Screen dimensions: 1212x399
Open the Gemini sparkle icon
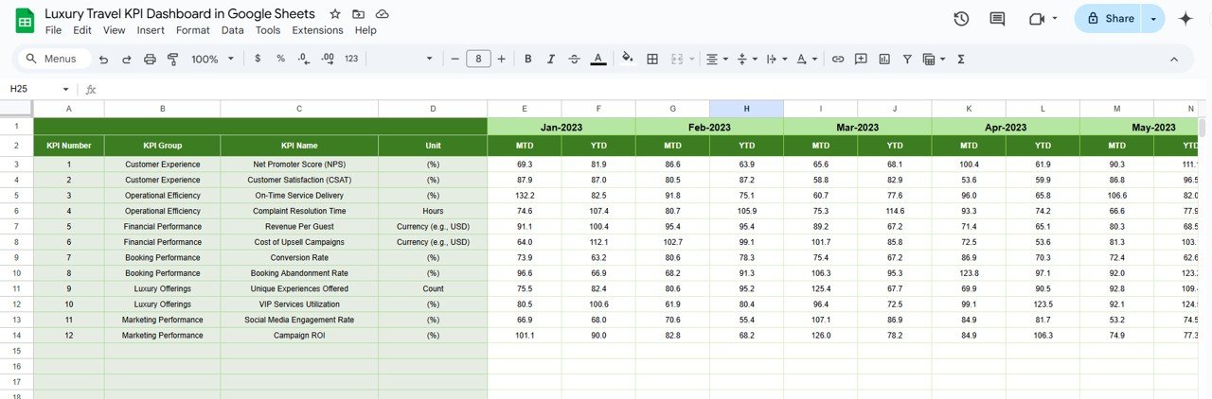1185,19
